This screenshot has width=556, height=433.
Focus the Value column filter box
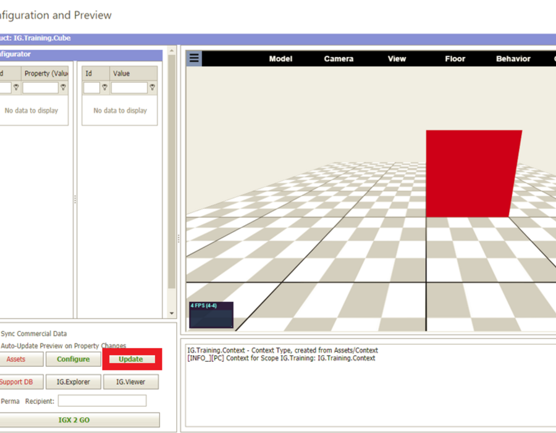129,88
